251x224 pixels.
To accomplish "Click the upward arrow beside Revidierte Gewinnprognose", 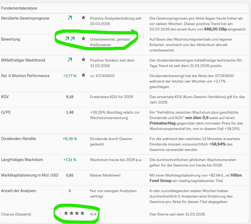I will [x=70, y=18].
